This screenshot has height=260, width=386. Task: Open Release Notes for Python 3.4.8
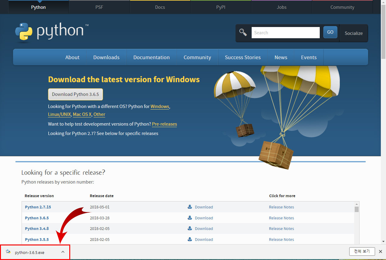click(281, 228)
